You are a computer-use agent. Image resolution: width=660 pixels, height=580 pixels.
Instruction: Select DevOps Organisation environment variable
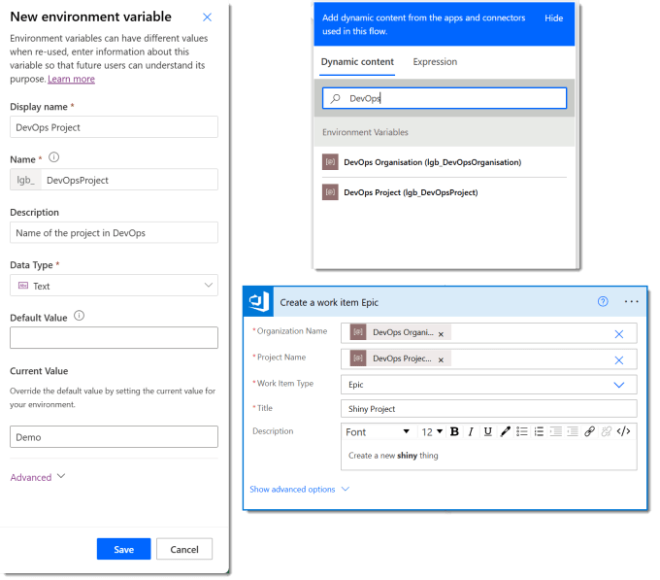click(445, 162)
